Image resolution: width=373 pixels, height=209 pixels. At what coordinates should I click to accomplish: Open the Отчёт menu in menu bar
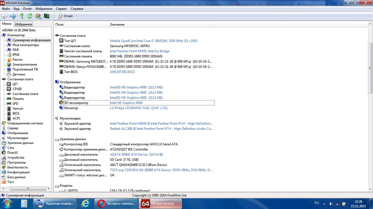(27, 9)
